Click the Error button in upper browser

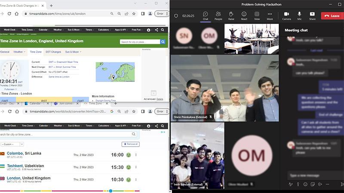click(x=160, y=14)
